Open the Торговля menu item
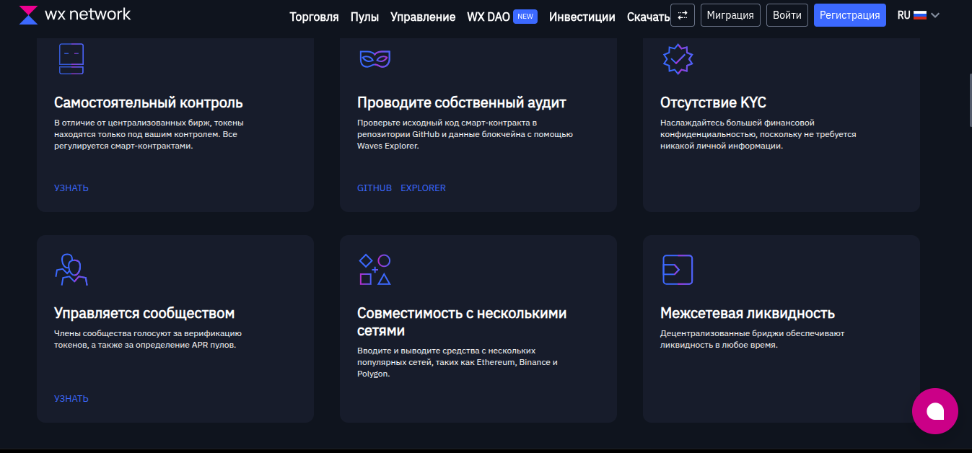Viewport: 972px width, 453px height. (312, 17)
